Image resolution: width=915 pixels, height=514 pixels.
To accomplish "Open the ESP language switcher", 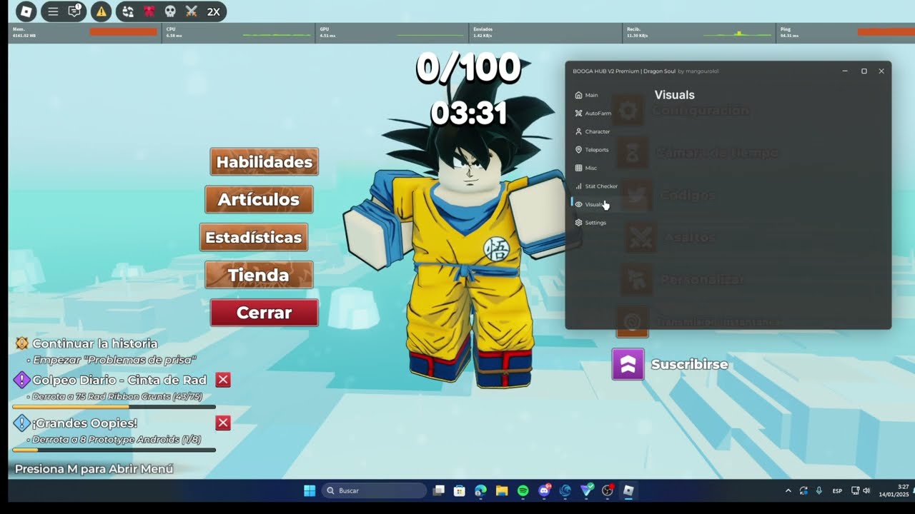I will [837, 491].
